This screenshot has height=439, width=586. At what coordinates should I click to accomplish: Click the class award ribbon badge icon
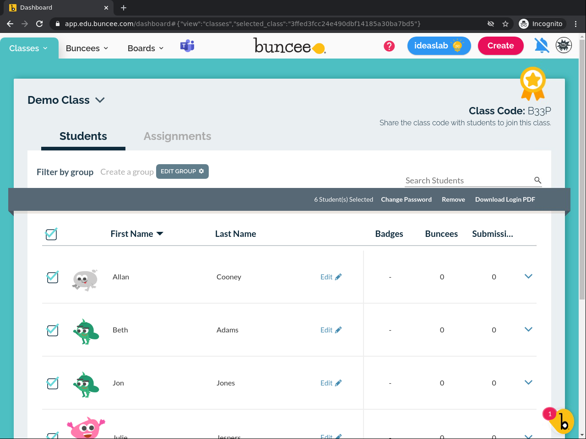coord(533,83)
